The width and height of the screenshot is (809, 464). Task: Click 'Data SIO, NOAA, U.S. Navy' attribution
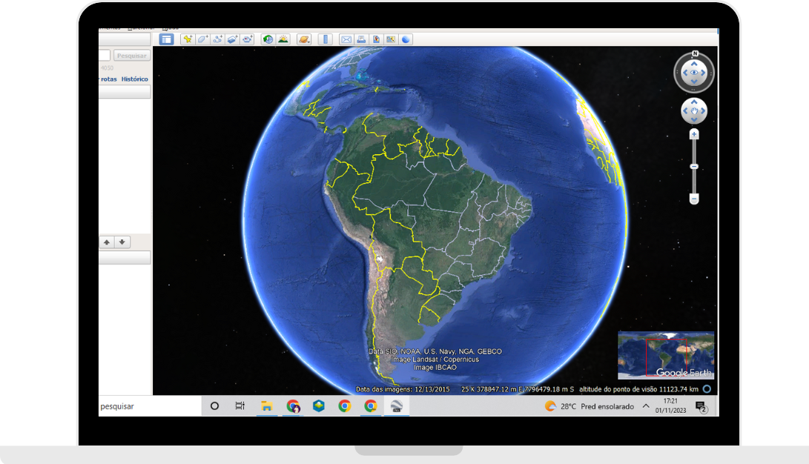click(435, 351)
